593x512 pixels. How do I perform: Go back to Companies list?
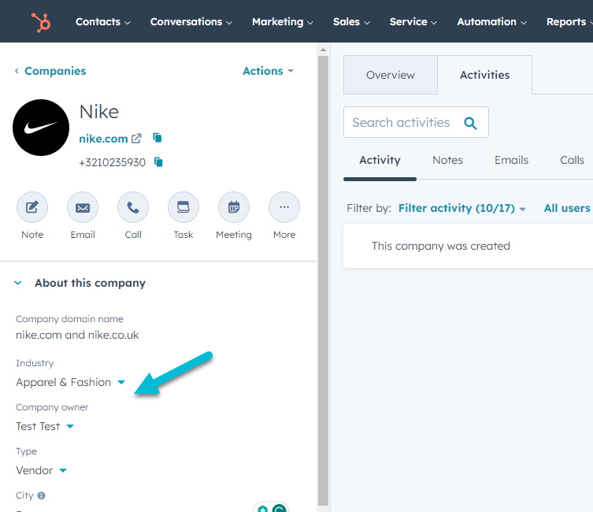click(55, 71)
